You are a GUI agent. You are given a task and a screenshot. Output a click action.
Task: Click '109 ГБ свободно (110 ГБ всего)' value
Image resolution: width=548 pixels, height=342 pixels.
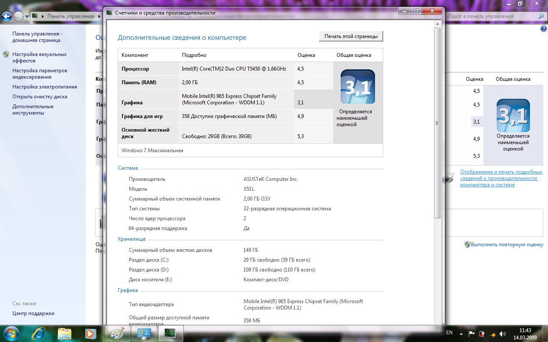pyautogui.click(x=280, y=270)
